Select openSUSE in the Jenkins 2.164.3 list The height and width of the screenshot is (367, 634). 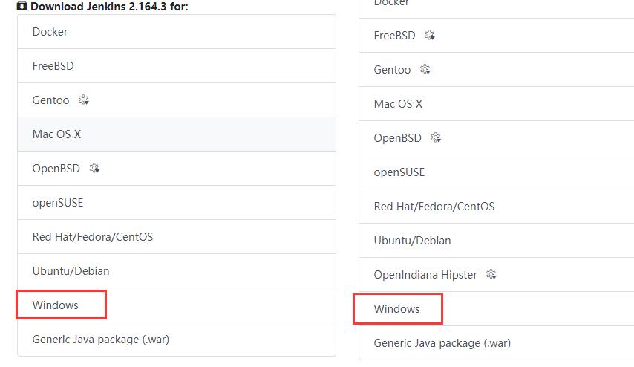(58, 203)
